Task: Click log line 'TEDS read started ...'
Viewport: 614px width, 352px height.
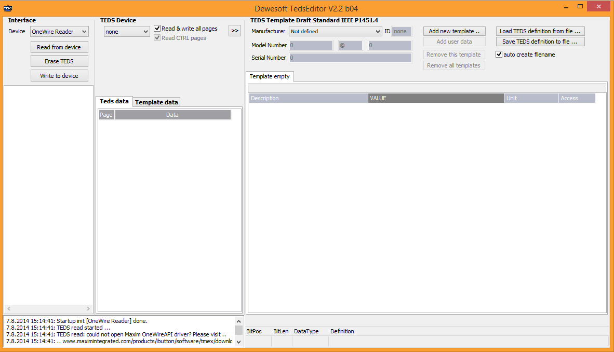Action: click(x=58, y=328)
